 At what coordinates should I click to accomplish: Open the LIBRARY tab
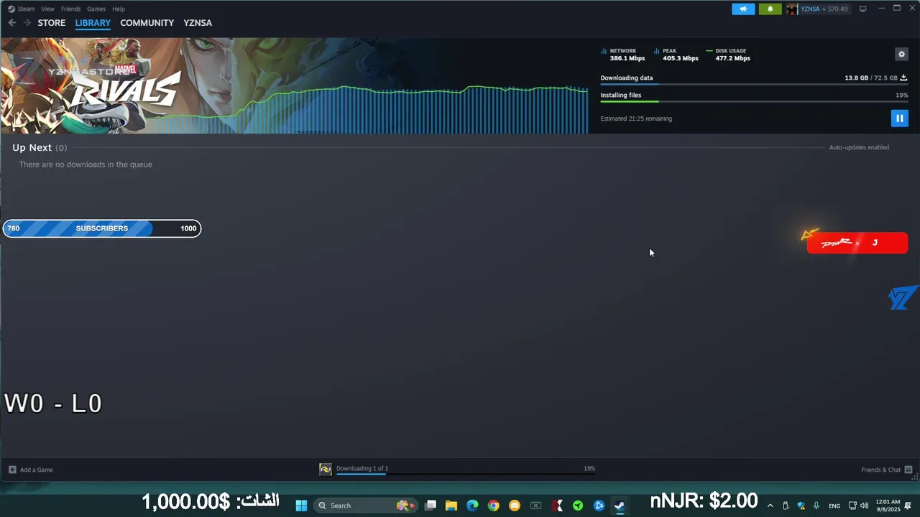[x=93, y=23]
